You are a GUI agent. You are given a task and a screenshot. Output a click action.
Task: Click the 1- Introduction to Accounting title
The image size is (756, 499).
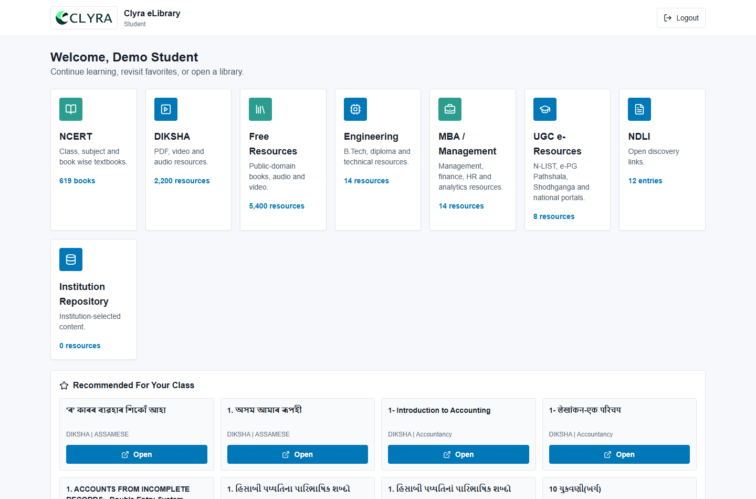tap(439, 410)
